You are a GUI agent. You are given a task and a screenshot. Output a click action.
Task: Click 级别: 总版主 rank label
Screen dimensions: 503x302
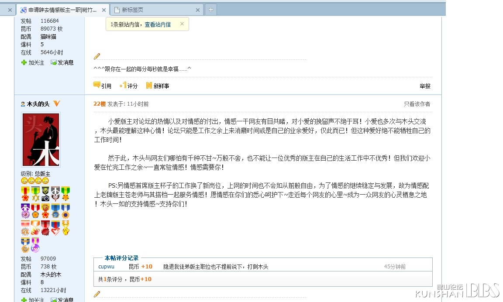point(36,174)
